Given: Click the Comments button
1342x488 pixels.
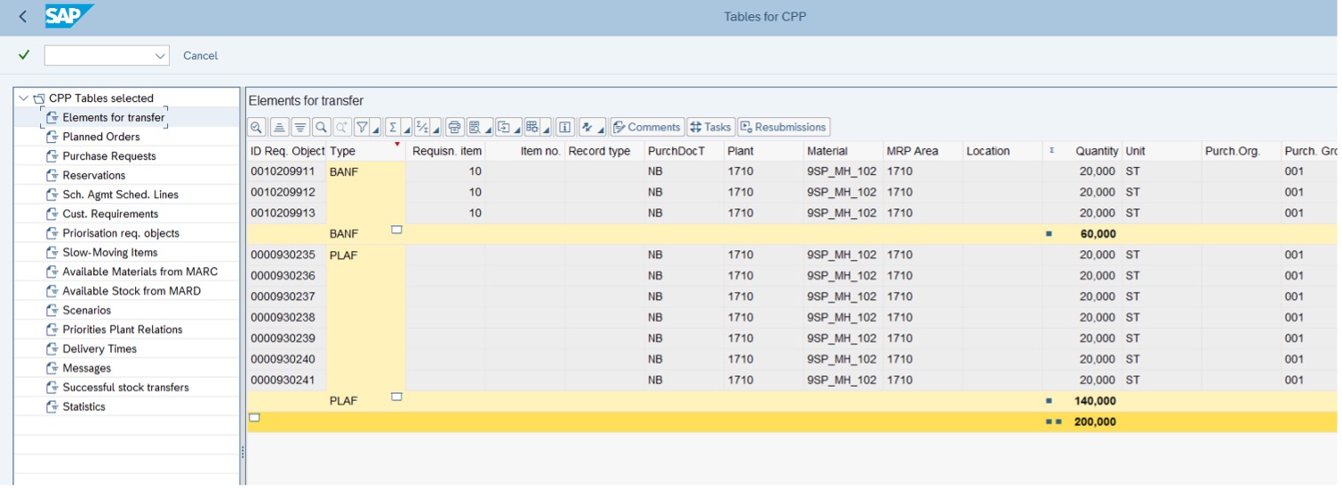Looking at the screenshot, I should pos(647,127).
